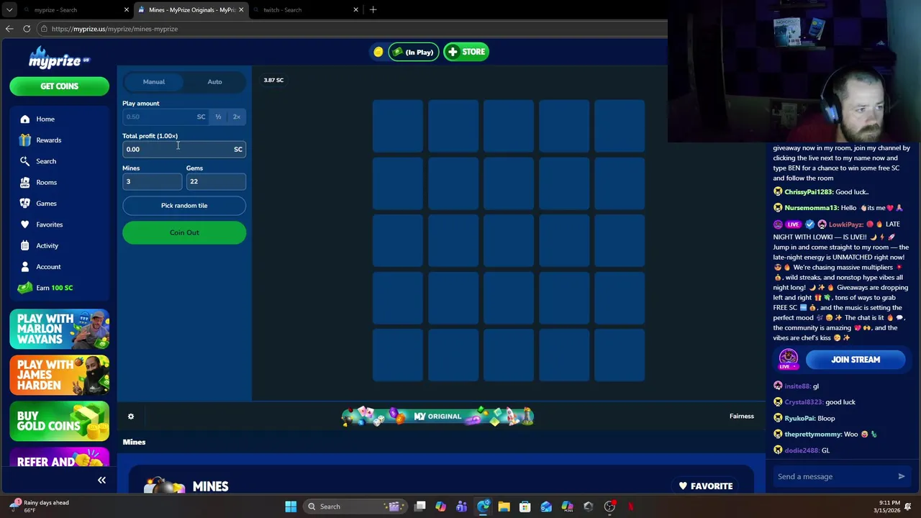Open Windows Start menu
The height and width of the screenshot is (518, 921).
(291, 506)
